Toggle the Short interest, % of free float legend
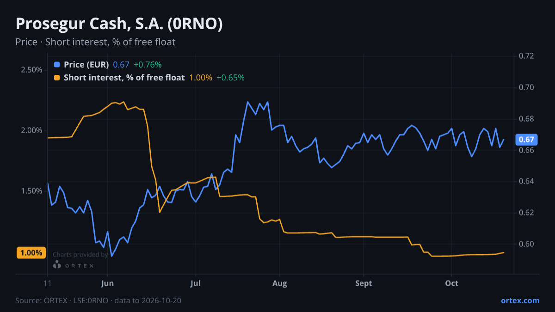 pyautogui.click(x=124, y=78)
